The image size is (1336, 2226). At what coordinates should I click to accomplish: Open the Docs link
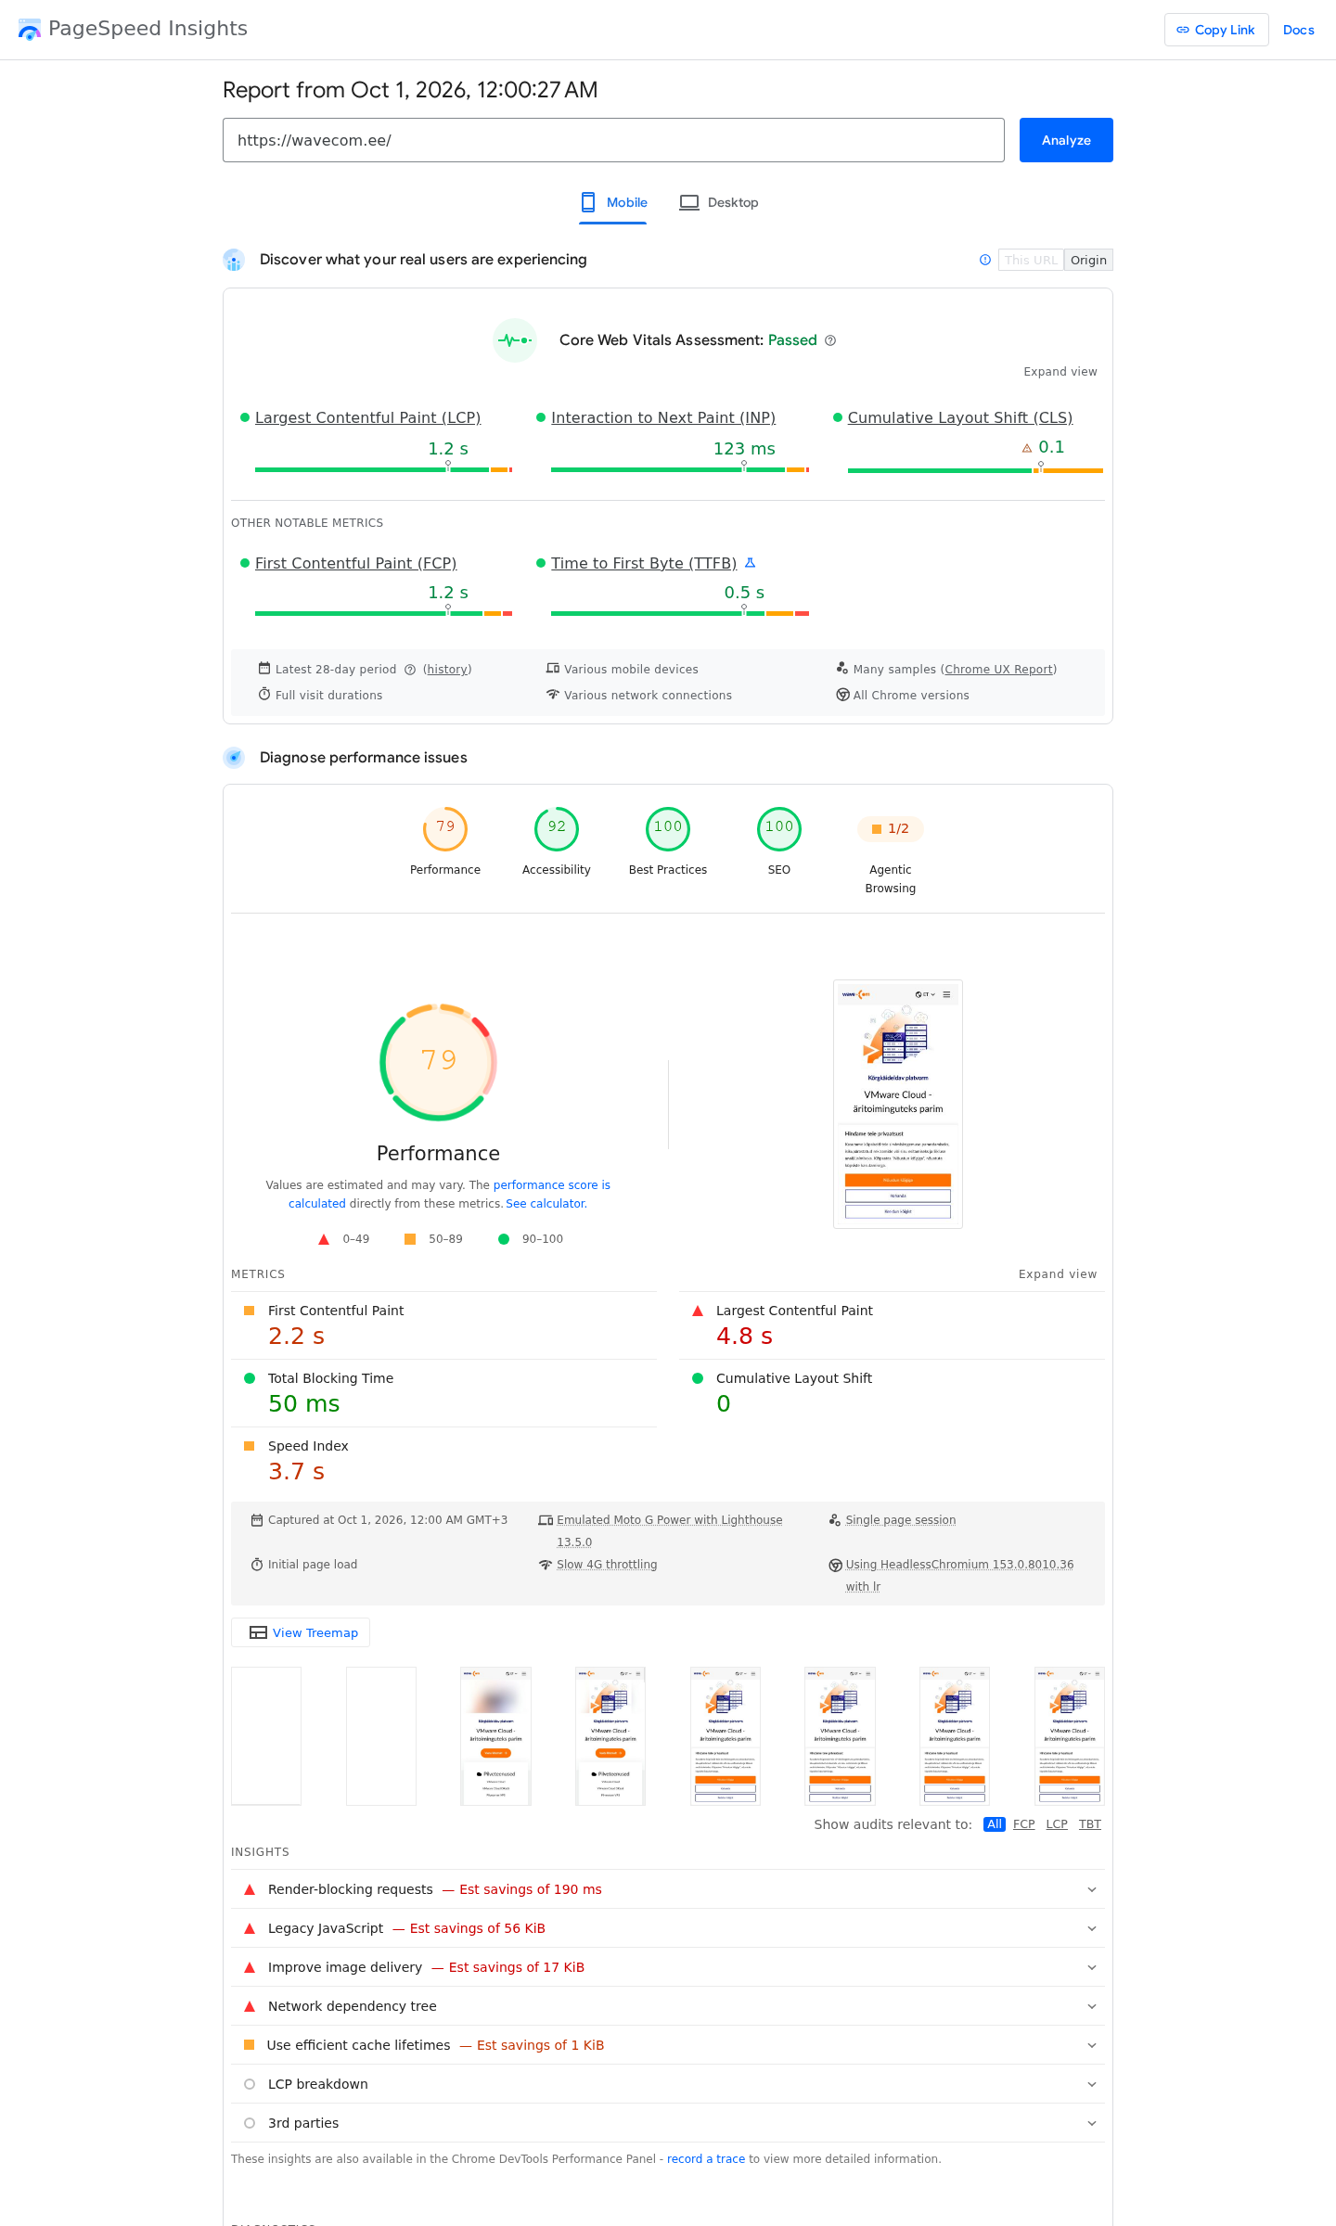(1299, 30)
